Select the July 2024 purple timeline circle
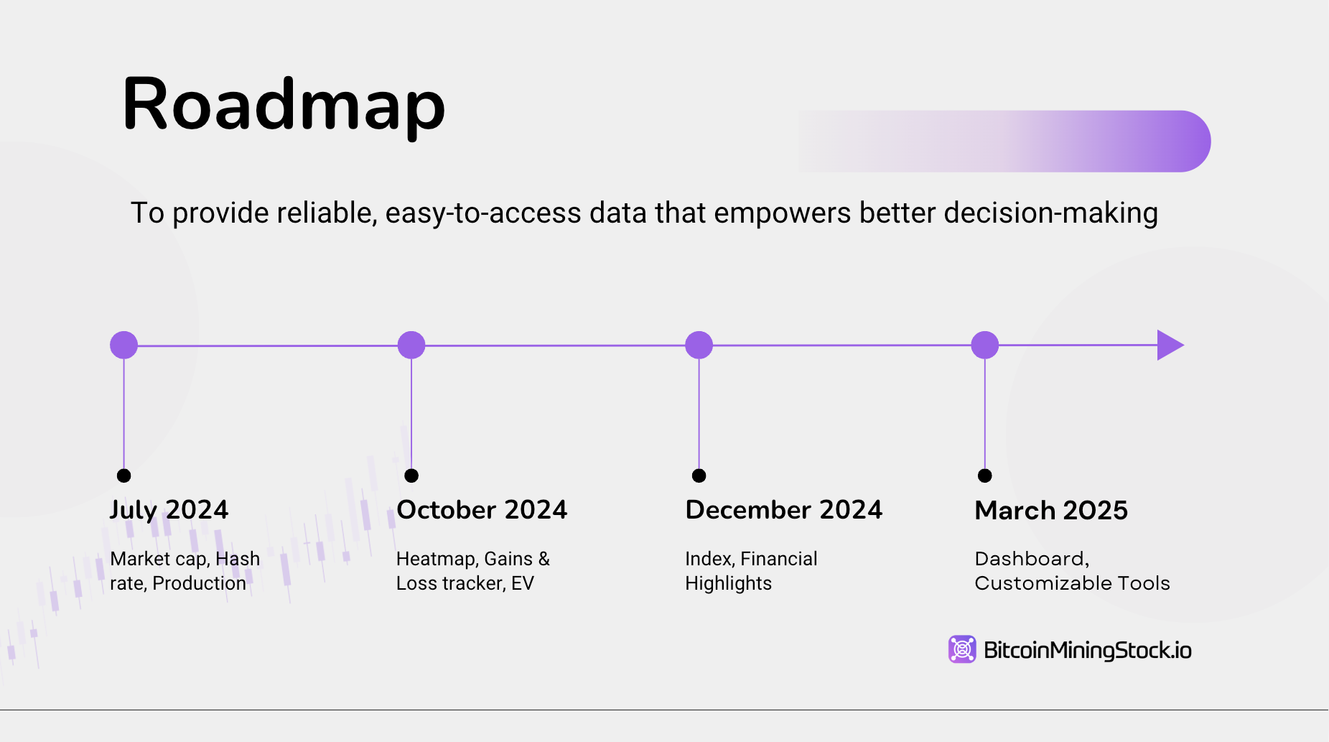 pyautogui.click(x=124, y=346)
